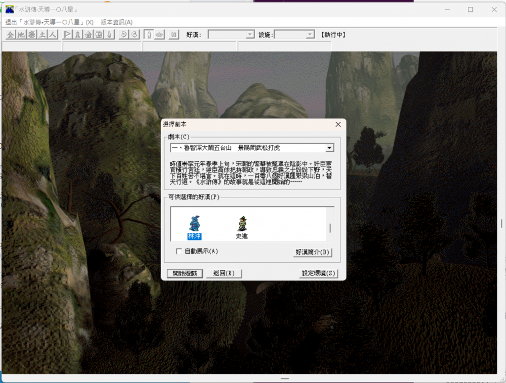
Task: Click the 全 toolbar button
Action: click(x=11, y=35)
